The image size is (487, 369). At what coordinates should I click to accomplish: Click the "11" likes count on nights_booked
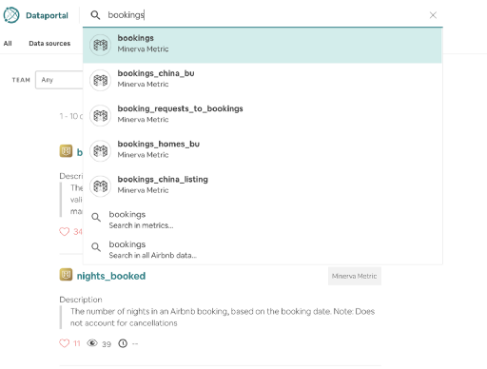point(77,343)
